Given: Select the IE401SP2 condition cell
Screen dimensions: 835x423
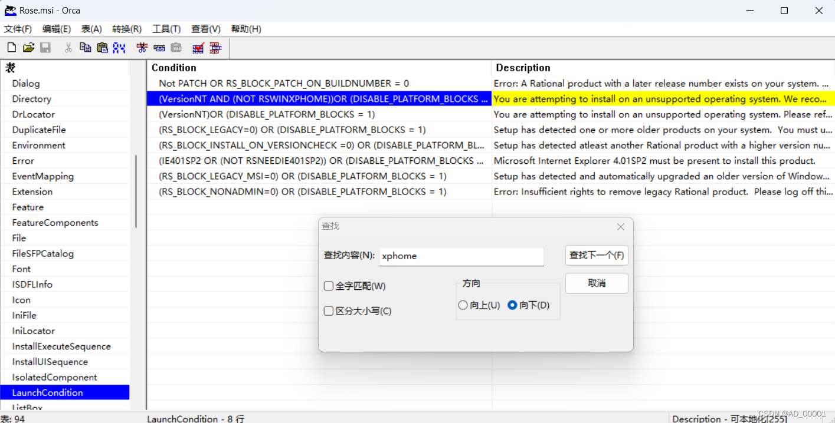Looking at the screenshot, I should (x=319, y=161).
